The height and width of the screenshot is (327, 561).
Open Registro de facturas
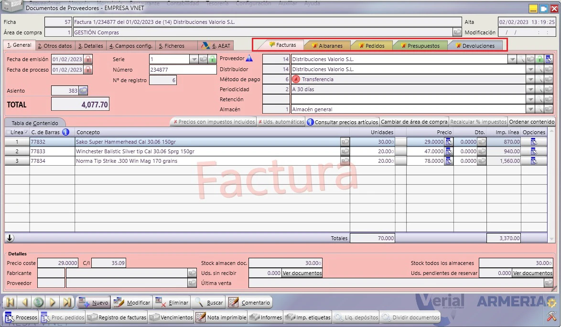pyautogui.click(x=117, y=317)
